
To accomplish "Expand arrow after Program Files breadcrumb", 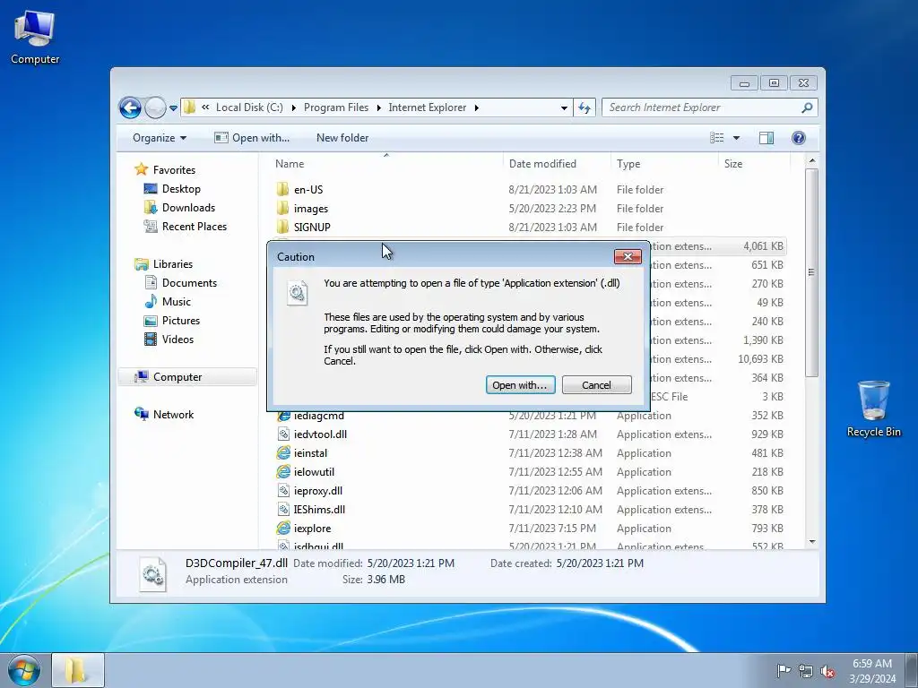I will 379,107.
